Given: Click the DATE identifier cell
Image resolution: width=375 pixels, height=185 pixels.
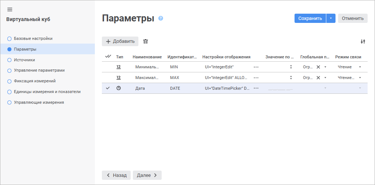Looking at the screenshot, I should pyautogui.click(x=175, y=88).
